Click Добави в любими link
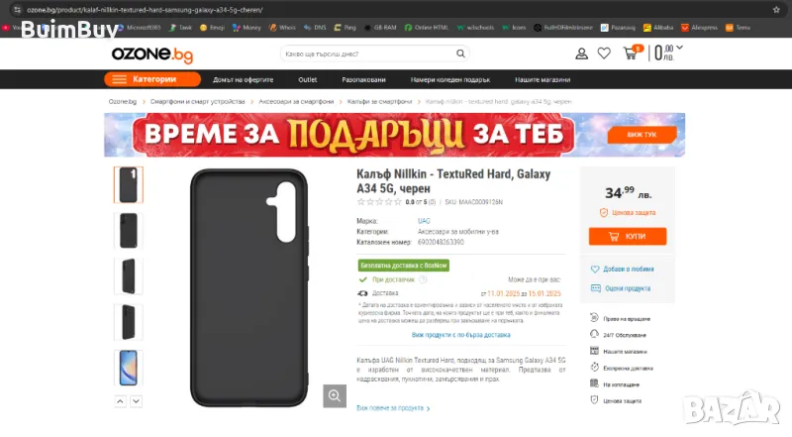Screen dimensions: 792x437 628,270
